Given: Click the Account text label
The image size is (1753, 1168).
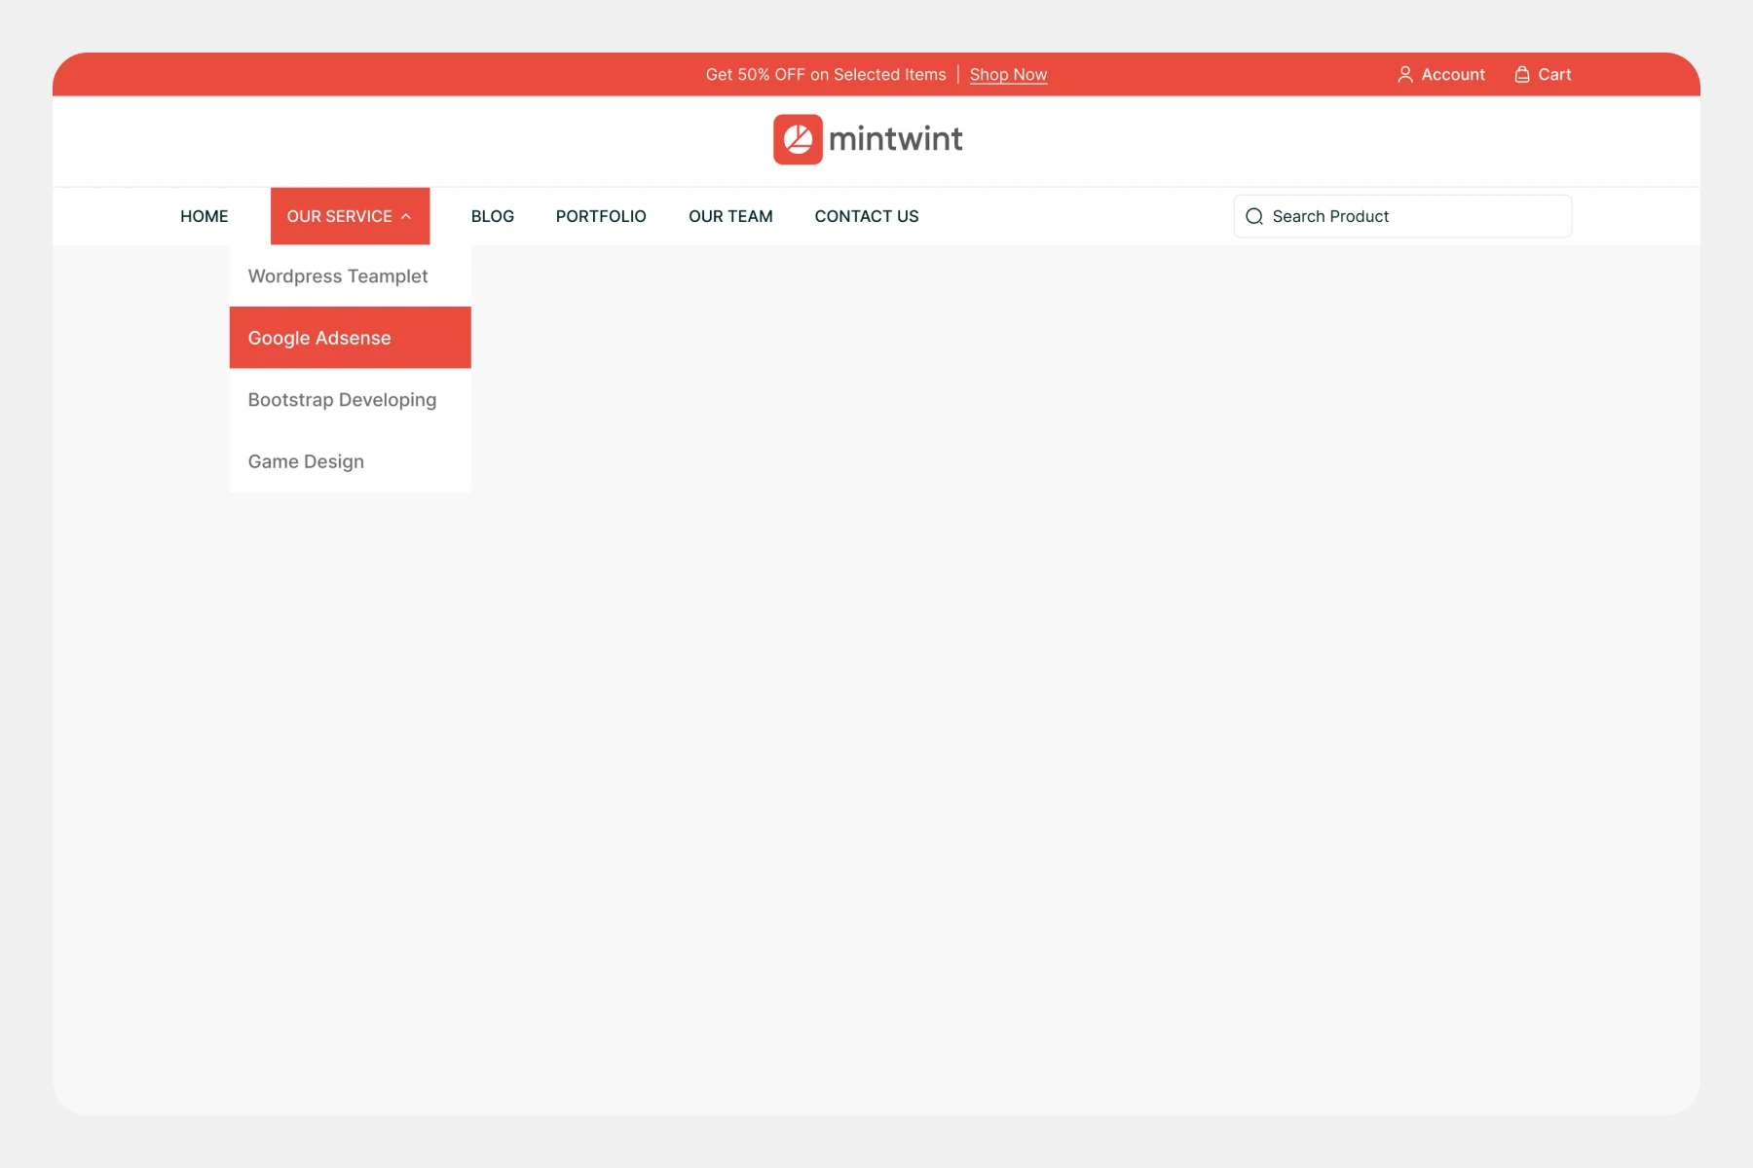Looking at the screenshot, I should (1453, 75).
